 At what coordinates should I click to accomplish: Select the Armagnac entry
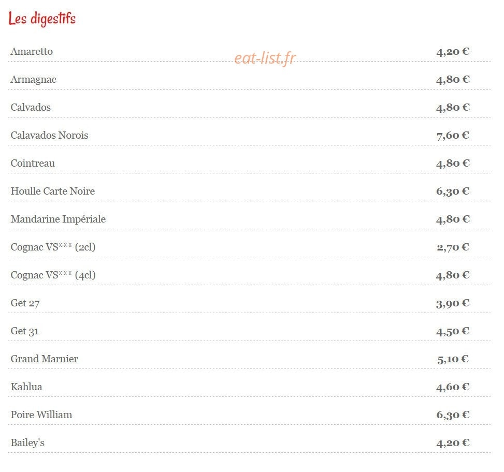[x=34, y=80]
